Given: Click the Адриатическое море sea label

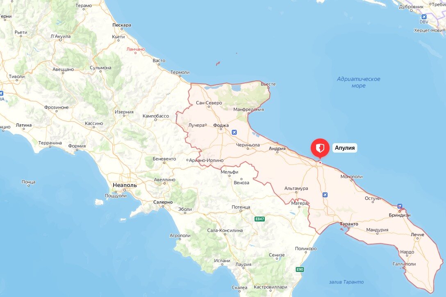Looking at the screenshot, I should pos(358,82).
